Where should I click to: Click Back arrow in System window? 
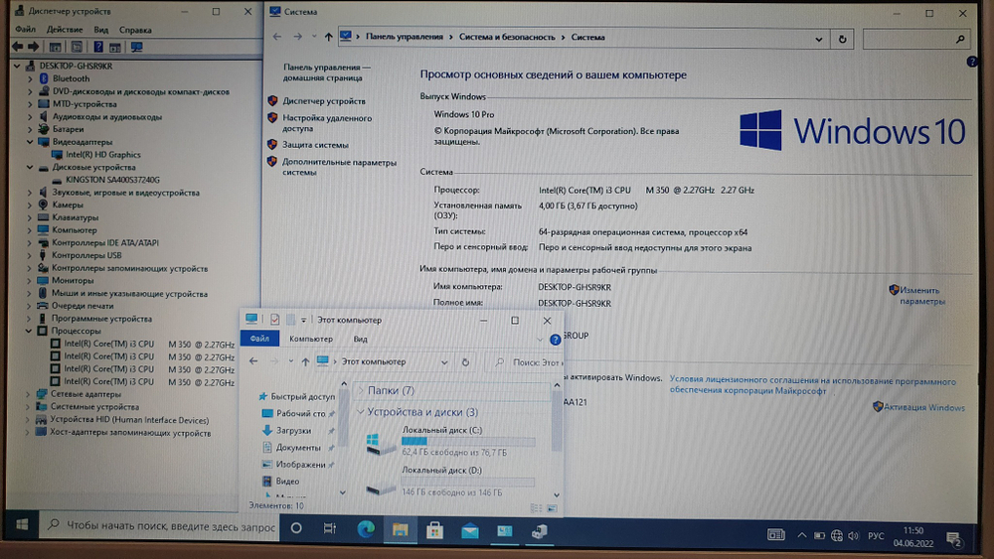277,37
